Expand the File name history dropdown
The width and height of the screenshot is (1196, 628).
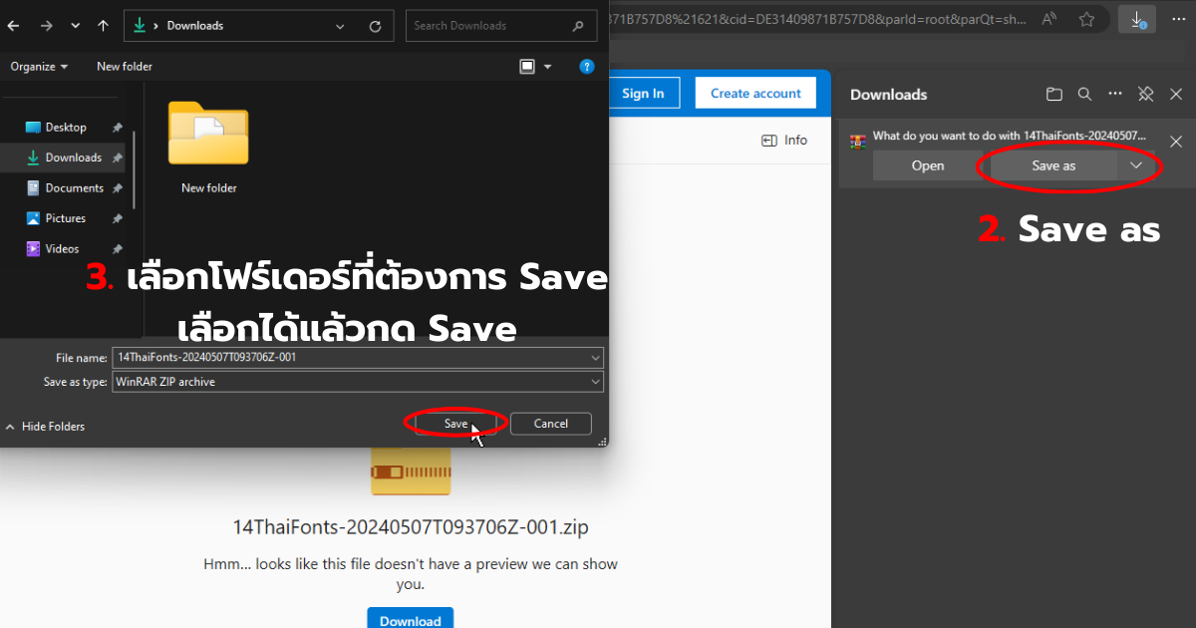(595, 357)
